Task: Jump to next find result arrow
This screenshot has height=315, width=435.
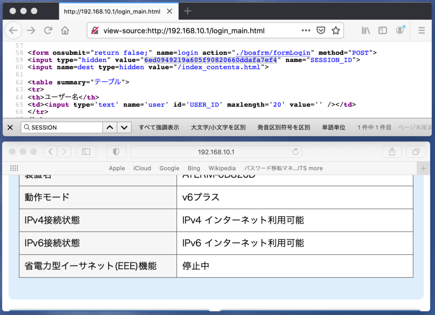Action: coord(124,128)
